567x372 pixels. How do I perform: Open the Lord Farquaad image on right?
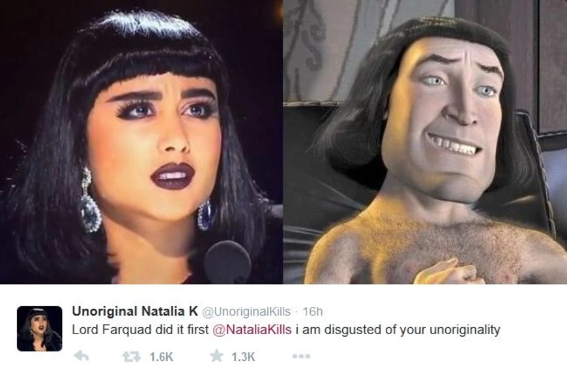click(425, 142)
